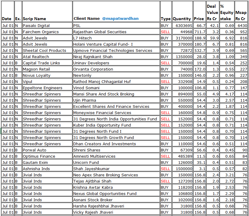The width and height of the screenshot is (249, 216).
Task: Click the L7 Hitech client cell
Action: coord(116,38)
